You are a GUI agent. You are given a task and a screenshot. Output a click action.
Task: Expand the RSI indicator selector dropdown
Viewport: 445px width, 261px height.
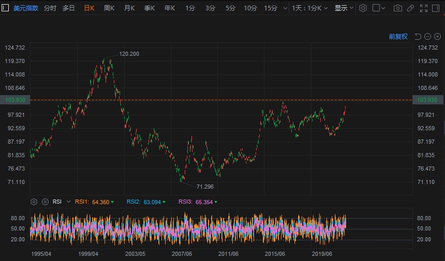[68, 202]
